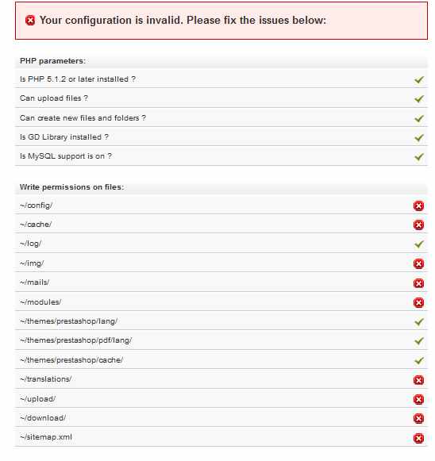Click the green check for GD Library installed
The image size is (435, 461).
click(x=419, y=137)
